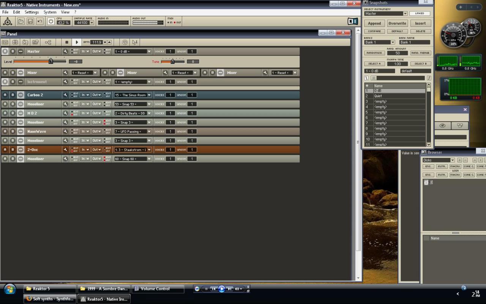The width and height of the screenshot is (486, 304).
Task: Save the ensemble with the floppy disk icon
Action: 30,21
